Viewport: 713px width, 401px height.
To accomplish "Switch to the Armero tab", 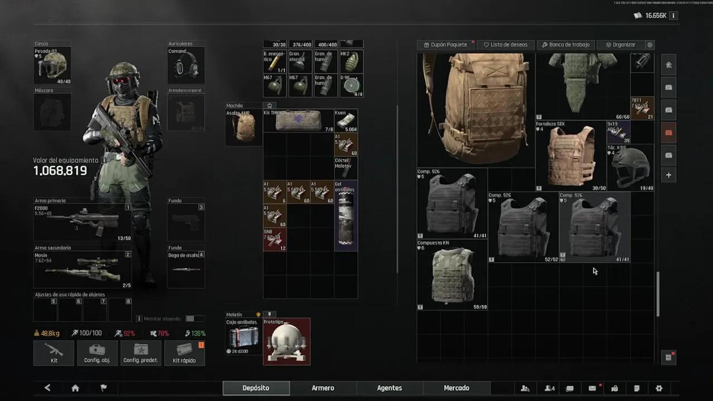I will pyautogui.click(x=323, y=388).
